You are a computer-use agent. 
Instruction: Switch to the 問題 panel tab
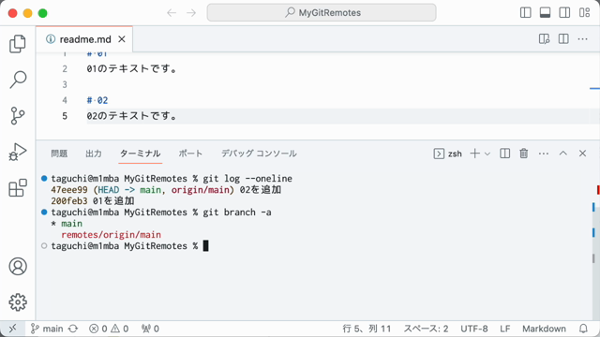point(59,154)
